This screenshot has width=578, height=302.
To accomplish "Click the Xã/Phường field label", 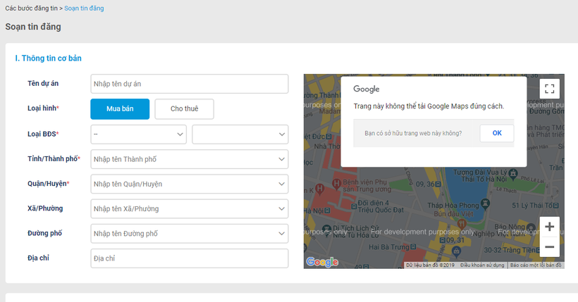I will click(45, 208).
